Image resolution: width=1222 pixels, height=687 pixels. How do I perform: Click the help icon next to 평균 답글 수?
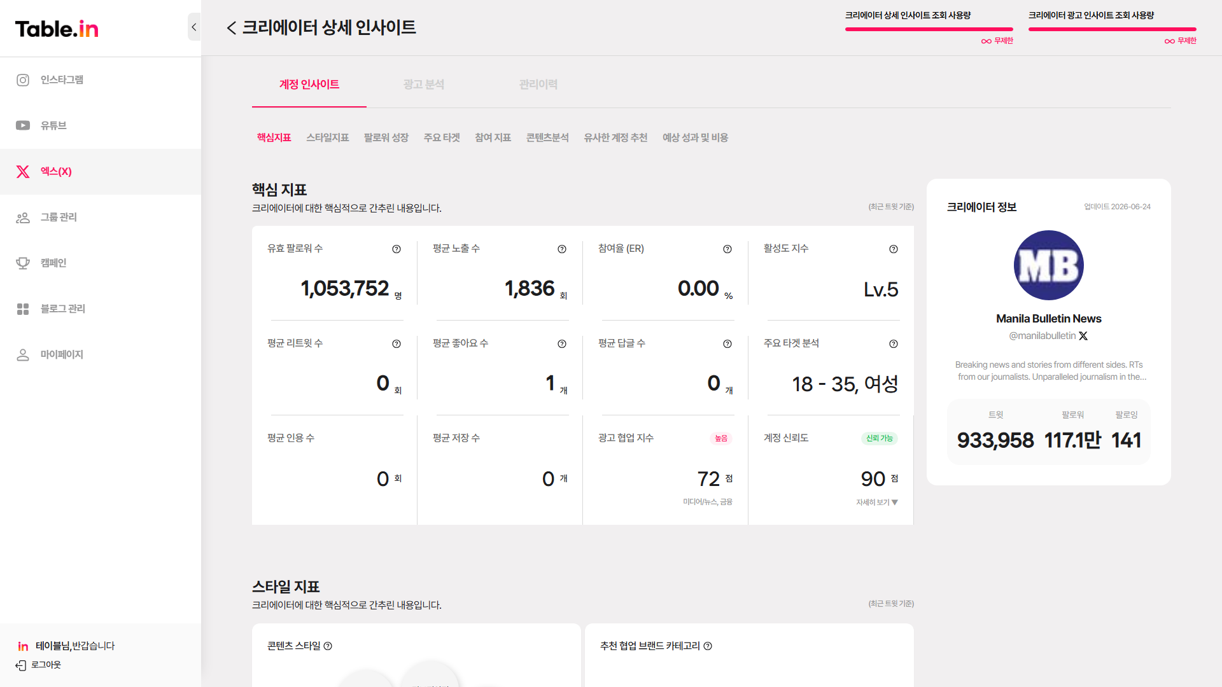[727, 344]
